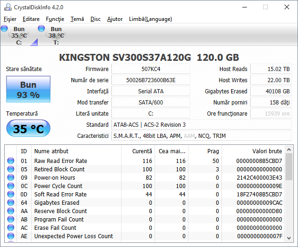The width and height of the screenshot is (298, 247).
Task: Click the Firmware field 507KC4
Action: click(151, 69)
